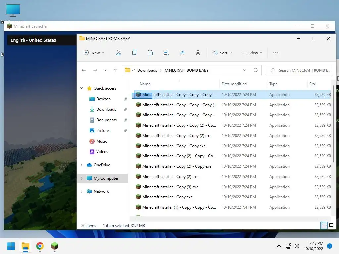Screen dimensions: 339x254
Task: Open Windows Start button
Action: [11, 246]
